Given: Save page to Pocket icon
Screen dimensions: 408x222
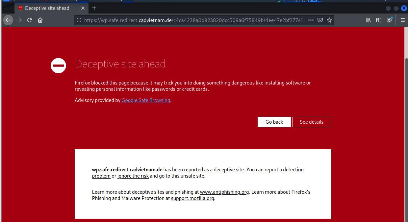Looking at the screenshot, I should (x=320, y=20).
